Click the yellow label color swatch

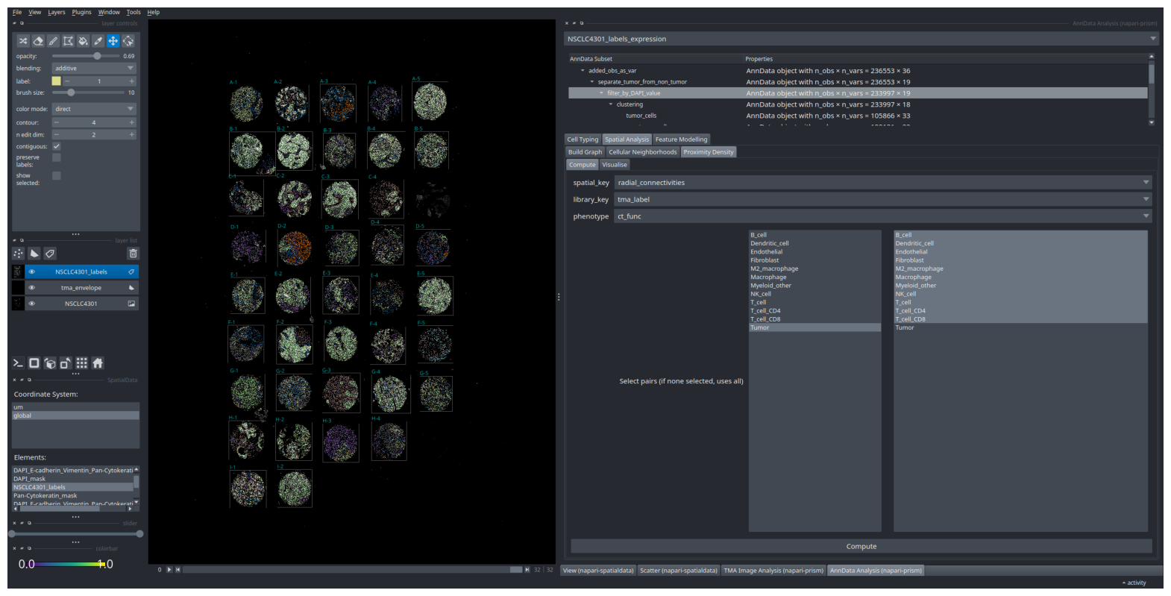pos(57,81)
